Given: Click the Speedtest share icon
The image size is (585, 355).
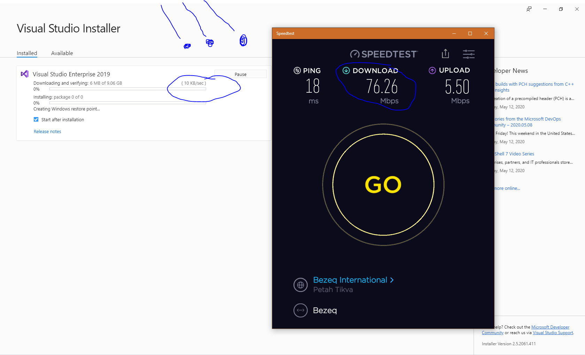Looking at the screenshot, I should click(445, 54).
